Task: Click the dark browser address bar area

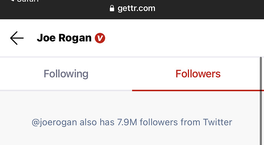Action: coord(132,10)
